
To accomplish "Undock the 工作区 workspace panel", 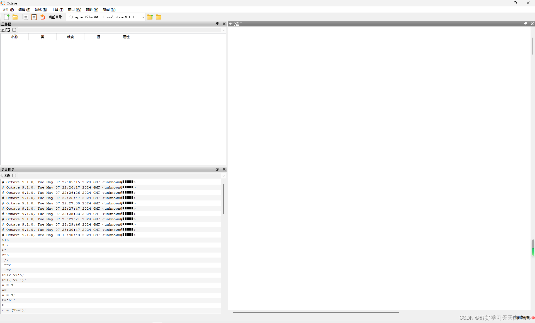I will coord(217,24).
